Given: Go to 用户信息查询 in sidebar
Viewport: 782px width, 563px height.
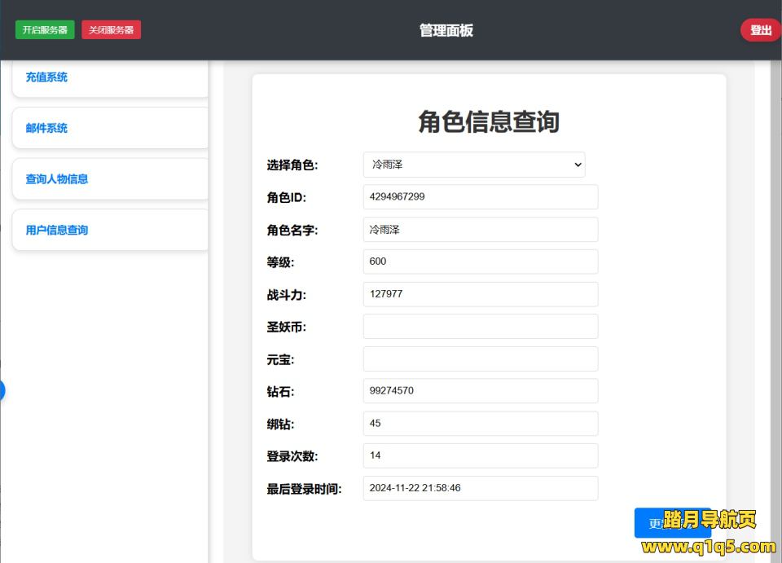Looking at the screenshot, I should (x=110, y=230).
